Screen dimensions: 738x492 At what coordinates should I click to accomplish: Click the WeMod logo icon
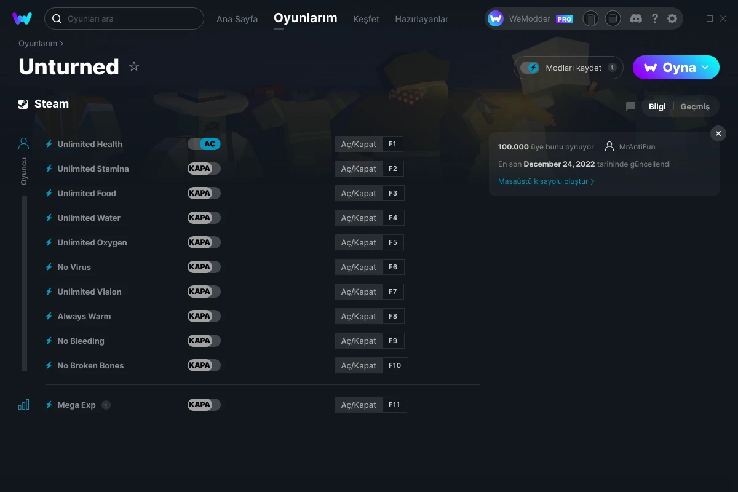22,18
